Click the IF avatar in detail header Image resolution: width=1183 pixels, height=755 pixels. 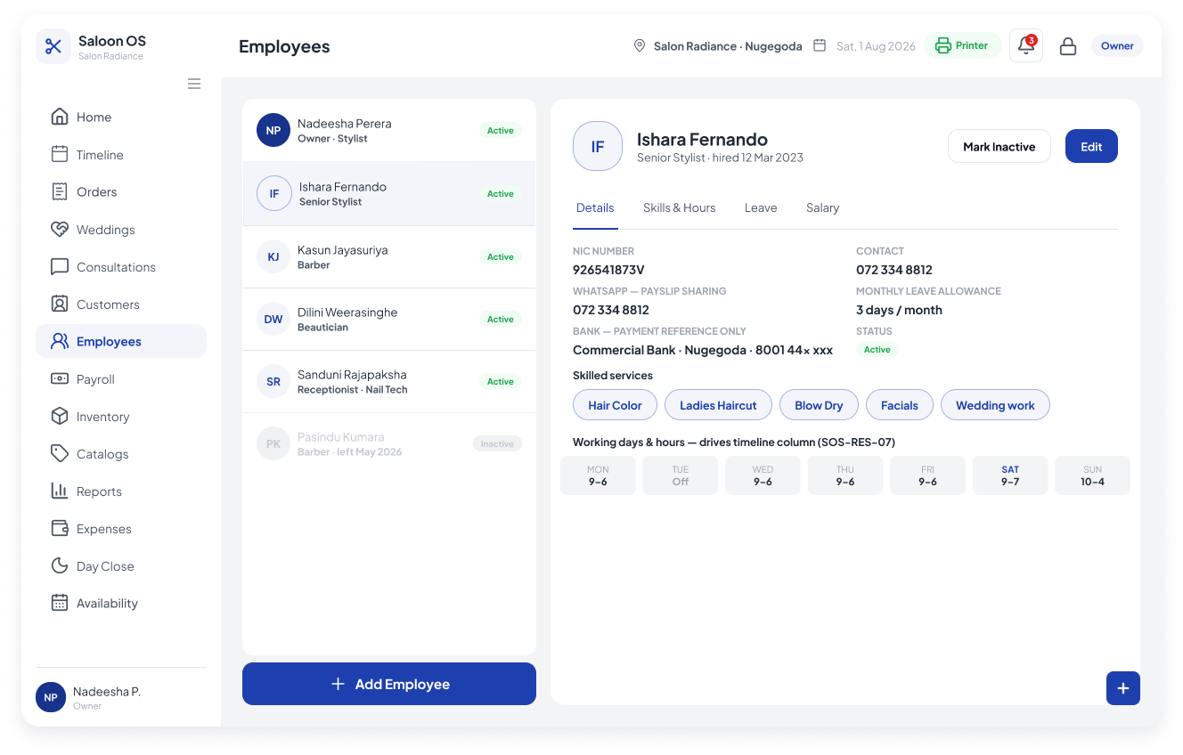[x=598, y=146]
